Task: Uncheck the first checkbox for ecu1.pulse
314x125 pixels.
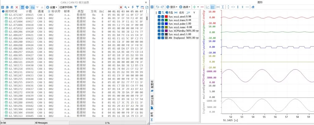Action: click(x=159, y=24)
